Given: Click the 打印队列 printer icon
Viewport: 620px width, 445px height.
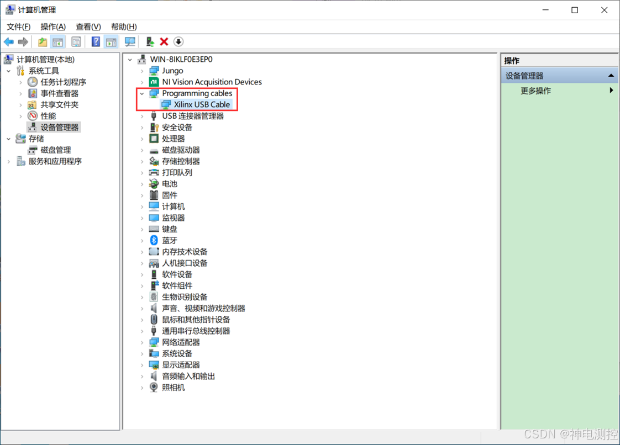Looking at the screenshot, I should [x=154, y=173].
